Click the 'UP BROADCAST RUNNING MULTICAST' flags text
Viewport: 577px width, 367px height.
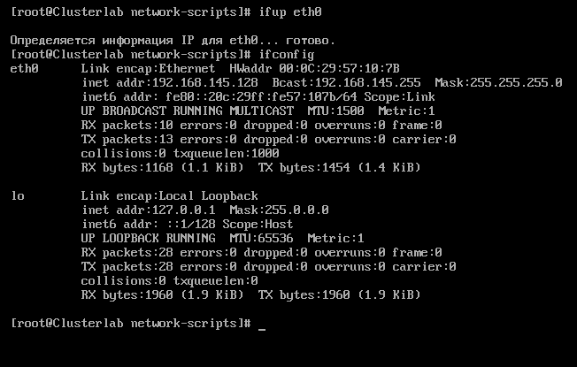point(188,111)
